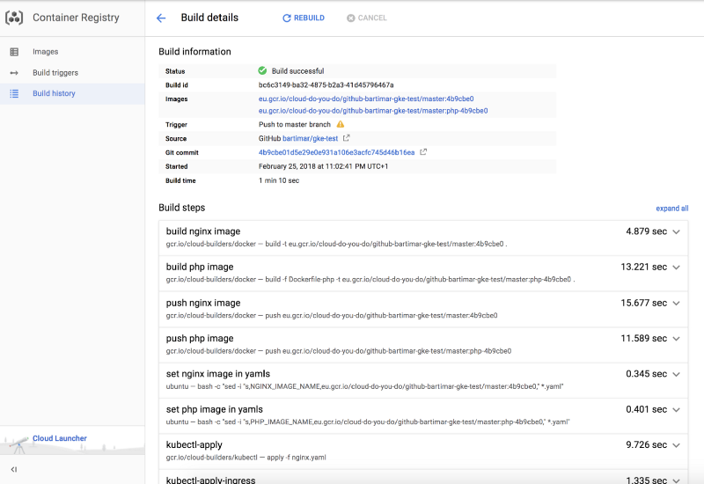Viewport: 704px width, 484px height.
Task: Click the '15.677 sec' duration
Action: 643,303
